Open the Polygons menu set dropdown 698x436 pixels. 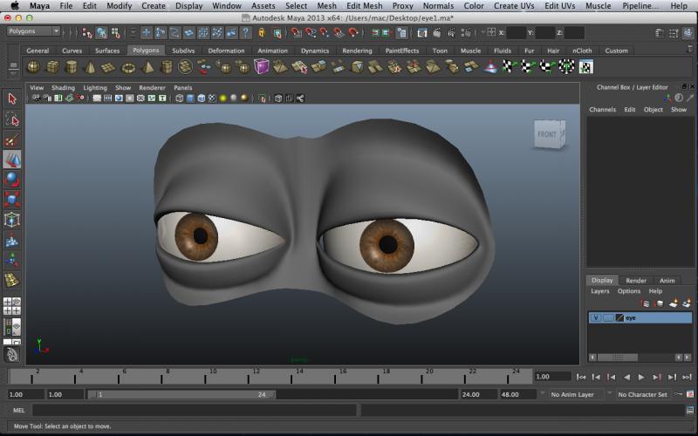point(33,31)
